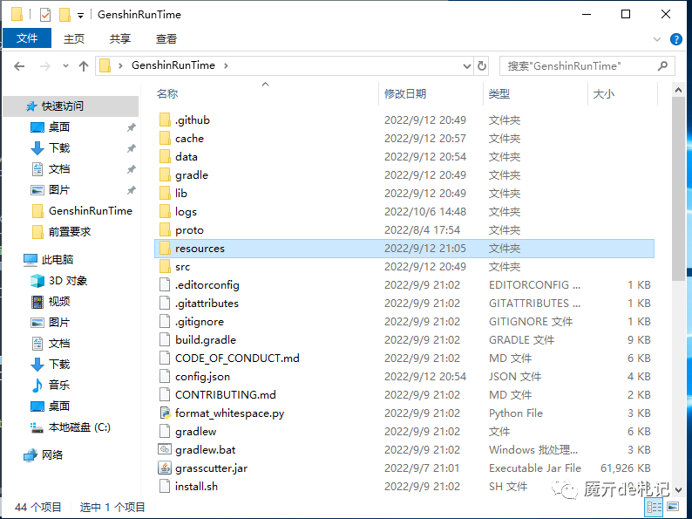Open 本地磁盘 (C:) in sidebar

pos(71,427)
